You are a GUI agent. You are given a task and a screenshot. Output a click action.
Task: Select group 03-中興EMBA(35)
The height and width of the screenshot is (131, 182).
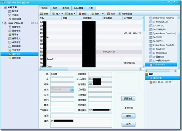tap(160, 61)
